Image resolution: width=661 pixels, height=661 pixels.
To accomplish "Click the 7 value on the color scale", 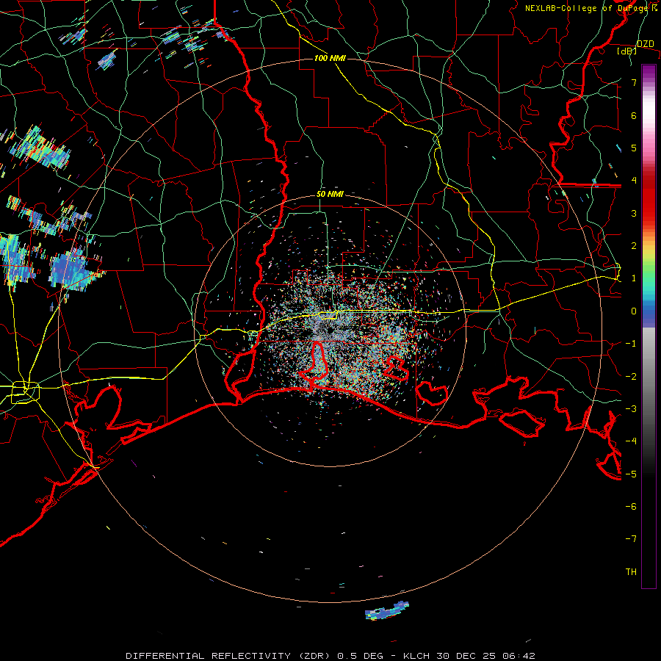I will [x=634, y=82].
